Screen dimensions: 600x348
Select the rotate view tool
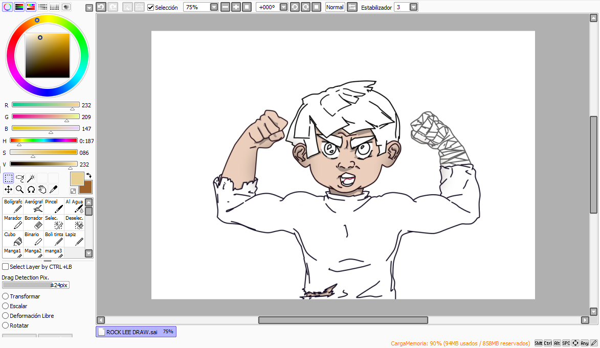pos(31,189)
